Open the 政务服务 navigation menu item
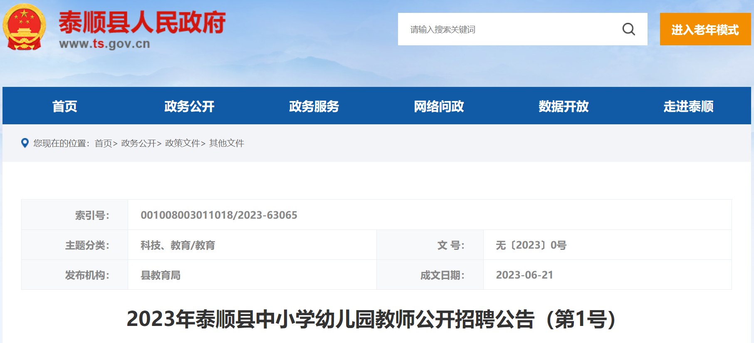This screenshot has width=754, height=343. 314,106
